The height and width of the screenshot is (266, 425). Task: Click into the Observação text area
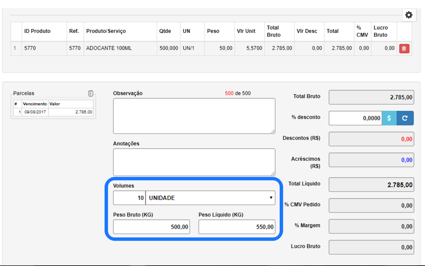194,116
